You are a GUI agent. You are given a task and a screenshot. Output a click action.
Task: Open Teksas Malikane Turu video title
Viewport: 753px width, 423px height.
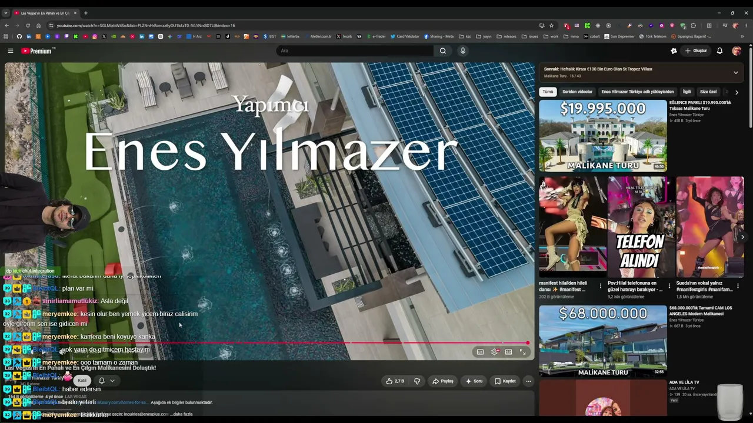click(700, 106)
